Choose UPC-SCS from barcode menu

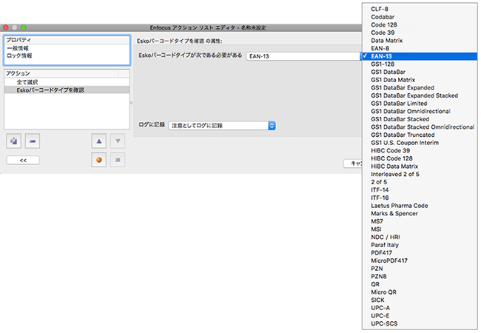coord(420,324)
